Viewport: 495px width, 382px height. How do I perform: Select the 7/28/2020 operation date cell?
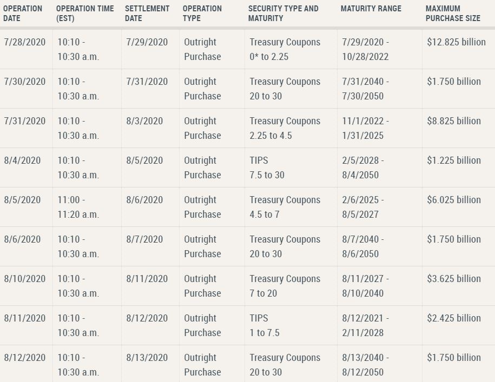(25, 42)
